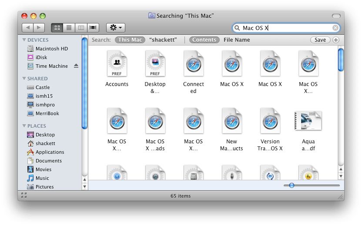The width and height of the screenshot is (362, 225).
Task: Select Macintosh HD in sidebar
Action: click(51, 49)
